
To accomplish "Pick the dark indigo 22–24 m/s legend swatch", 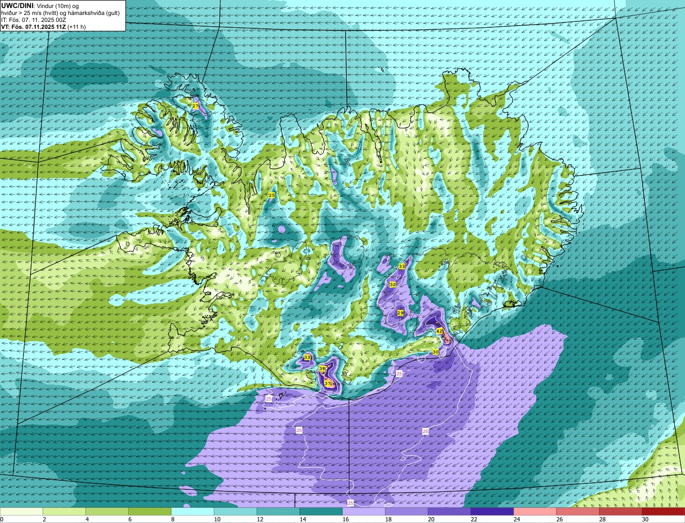I will pyautogui.click(x=493, y=512).
